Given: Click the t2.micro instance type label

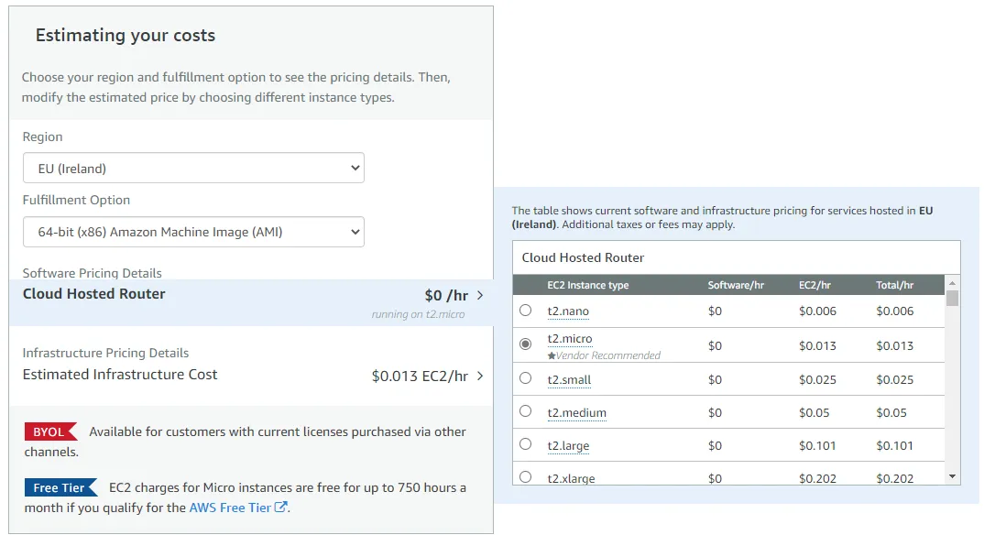Looking at the screenshot, I should (570, 339).
